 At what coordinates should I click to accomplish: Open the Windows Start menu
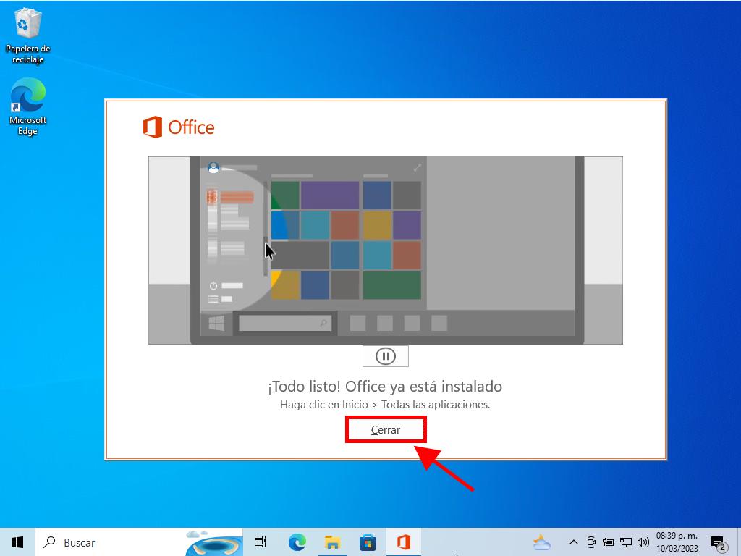[17, 542]
